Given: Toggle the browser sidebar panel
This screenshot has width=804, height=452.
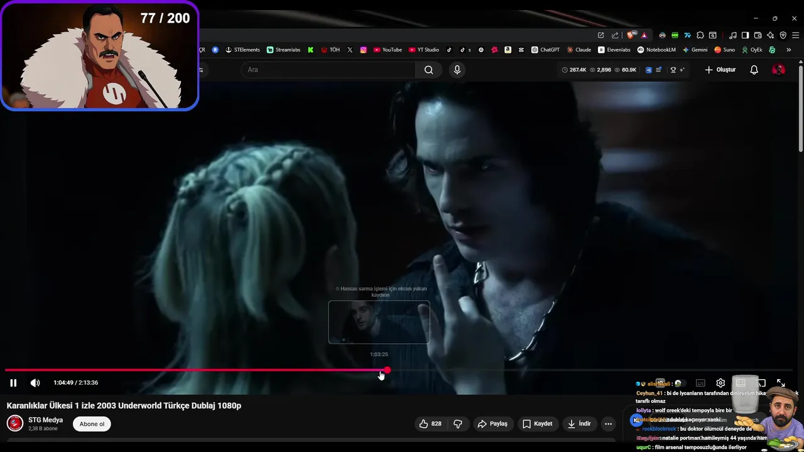Looking at the screenshot, I should point(745,35).
